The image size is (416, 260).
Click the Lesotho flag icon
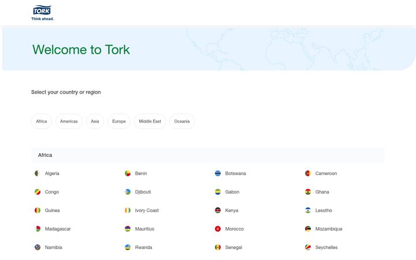(x=308, y=210)
